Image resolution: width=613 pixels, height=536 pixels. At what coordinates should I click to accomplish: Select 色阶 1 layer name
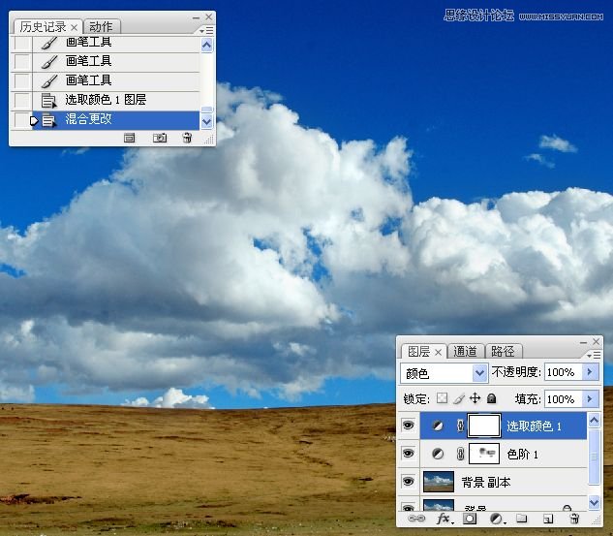coord(522,455)
